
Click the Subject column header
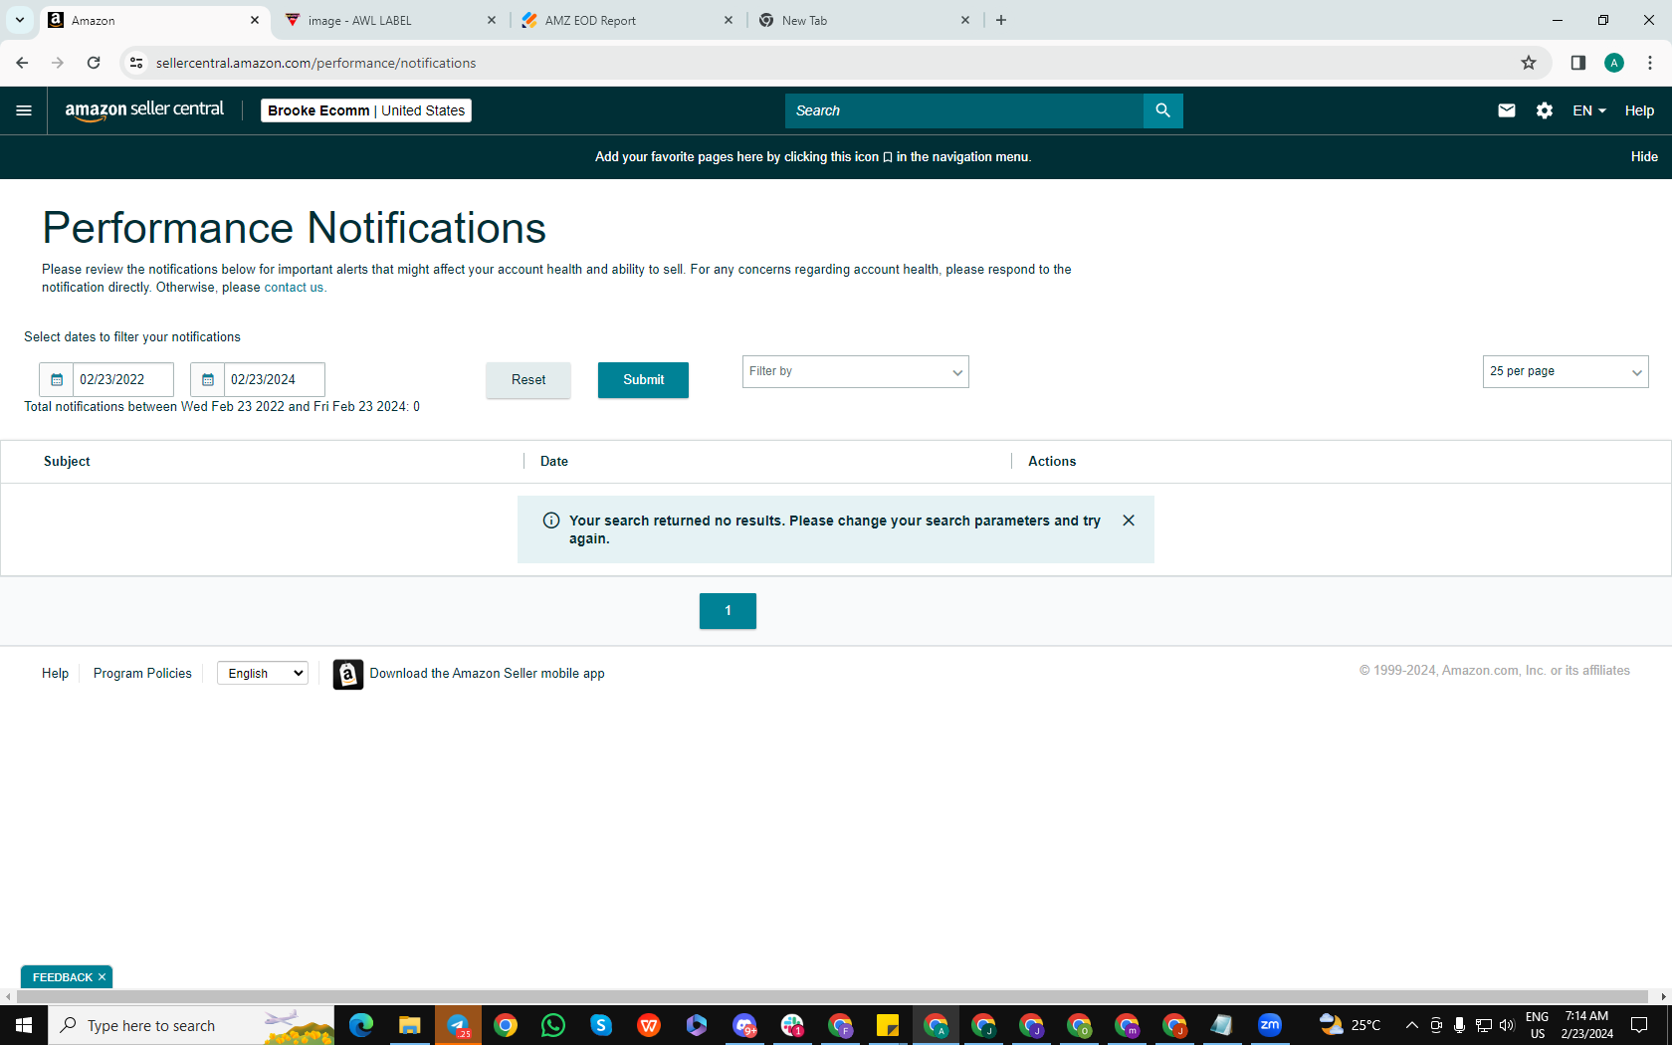[67, 462]
